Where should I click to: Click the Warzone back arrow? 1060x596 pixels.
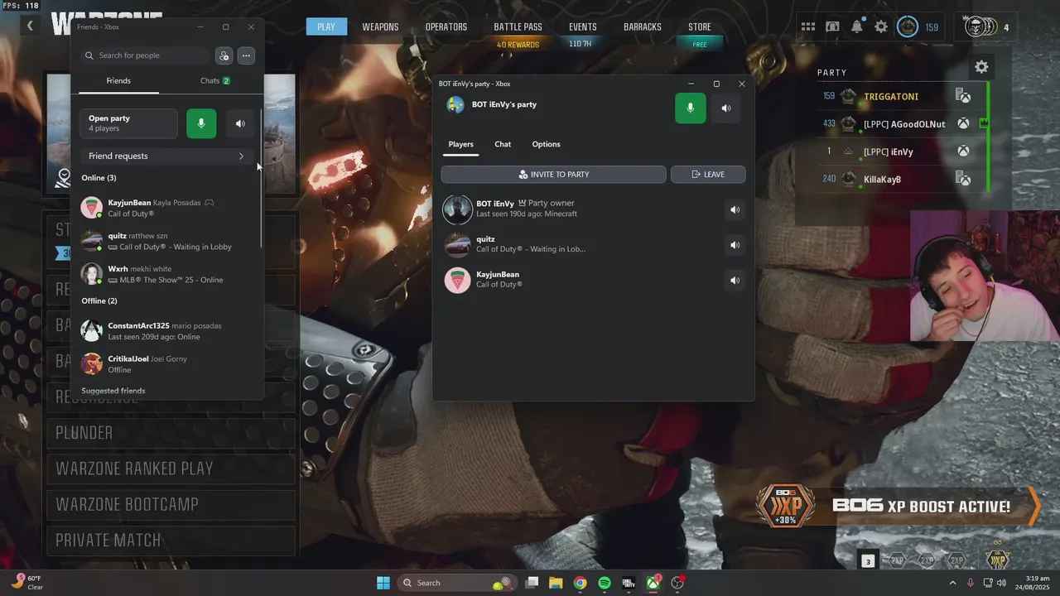coord(30,26)
